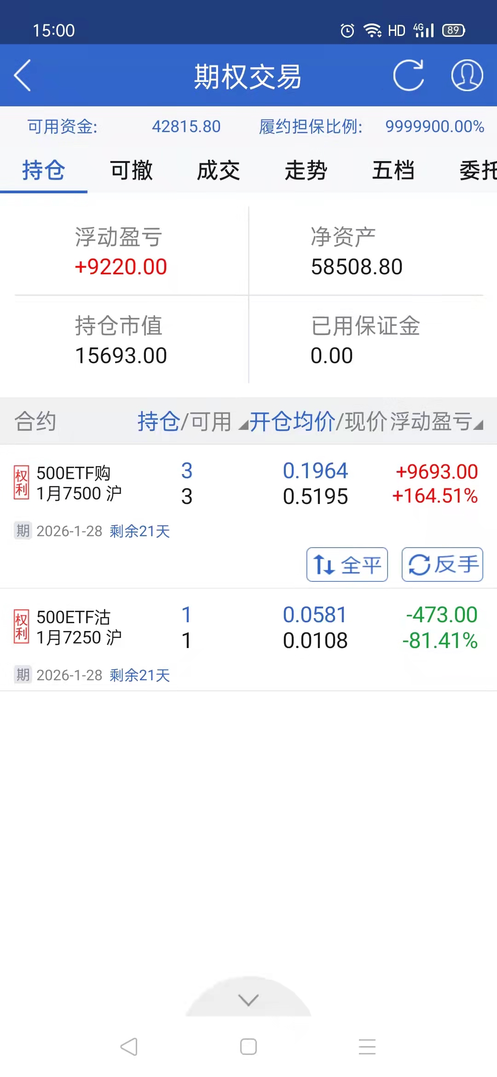
Task: Tap Android home square button
Action: tap(248, 1047)
